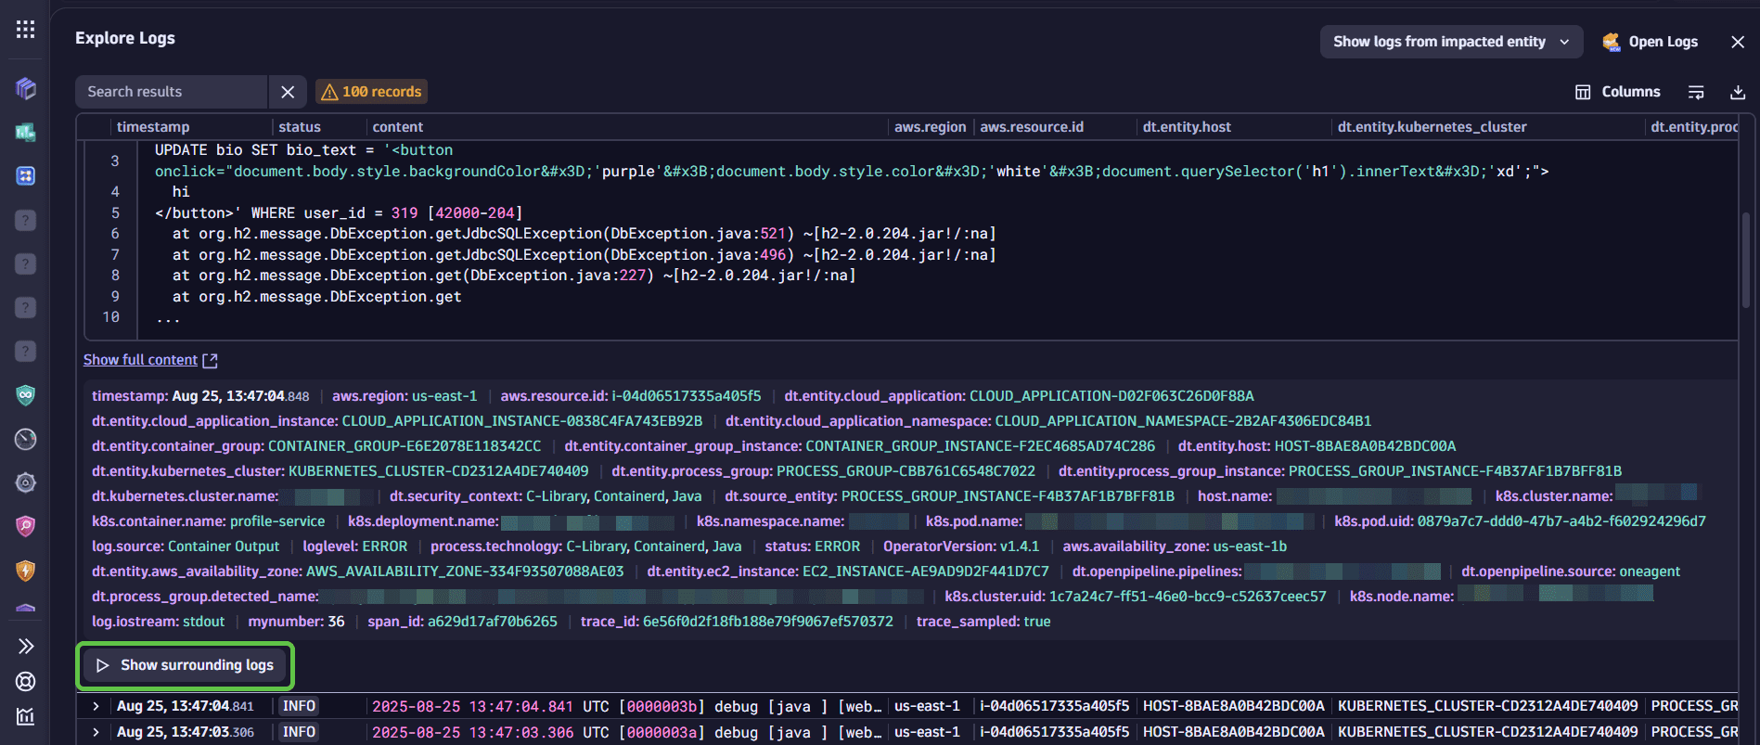
Task: Click aws.availability_zone value us-east-1b
Action: point(1250,546)
